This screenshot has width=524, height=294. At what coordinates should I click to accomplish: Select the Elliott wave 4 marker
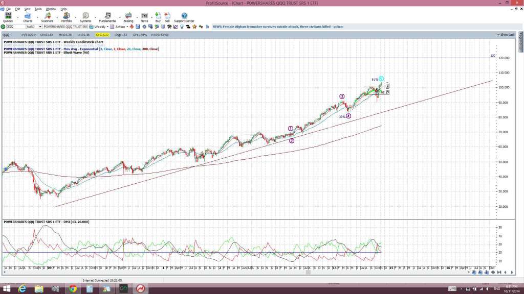[x=348, y=116]
